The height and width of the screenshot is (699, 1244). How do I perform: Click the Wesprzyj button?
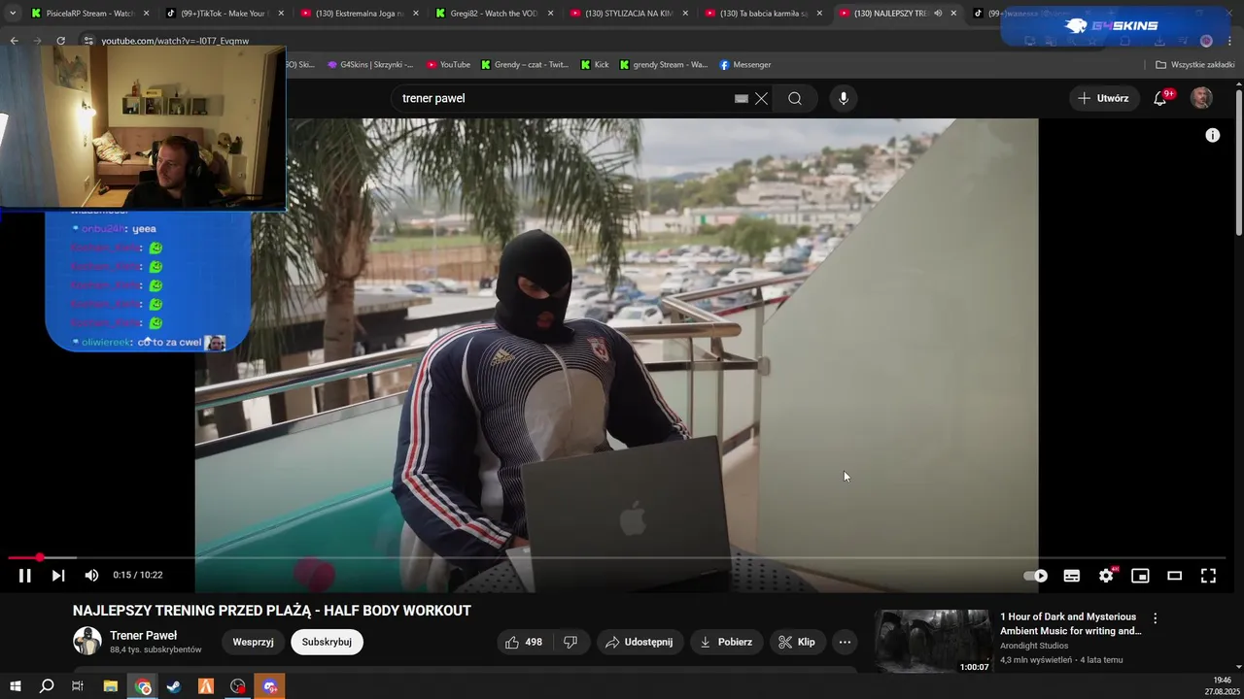point(253,642)
